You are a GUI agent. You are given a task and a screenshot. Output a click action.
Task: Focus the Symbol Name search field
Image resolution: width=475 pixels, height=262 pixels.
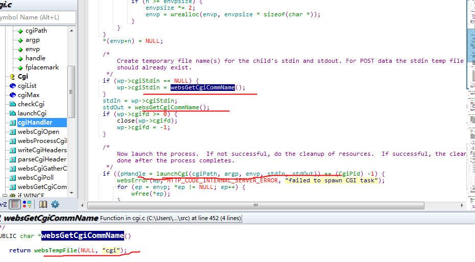click(38, 17)
